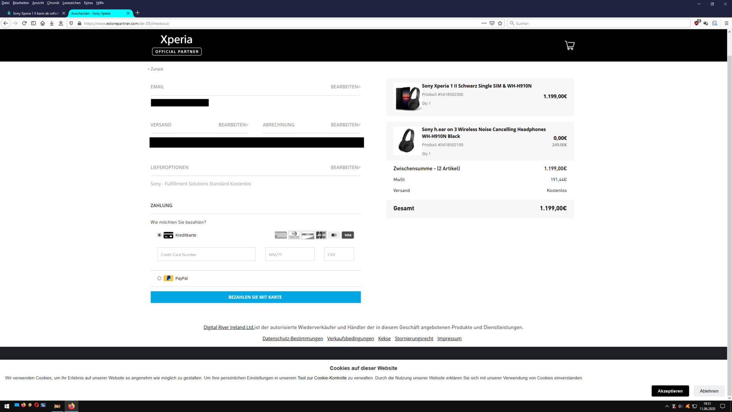Show tracking protection shield info
This screenshot has width=732, height=412.
point(71,23)
